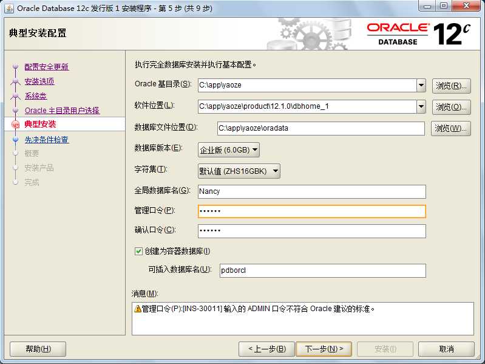
Task: Go to 安装选项 step
Action: [x=39, y=81]
